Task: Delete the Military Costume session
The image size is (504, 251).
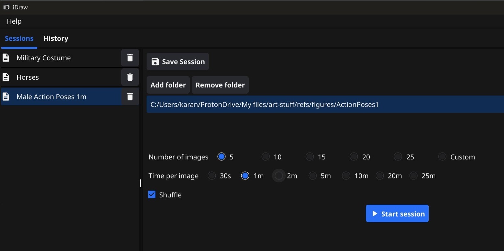Action: pyautogui.click(x=130, y=58)
